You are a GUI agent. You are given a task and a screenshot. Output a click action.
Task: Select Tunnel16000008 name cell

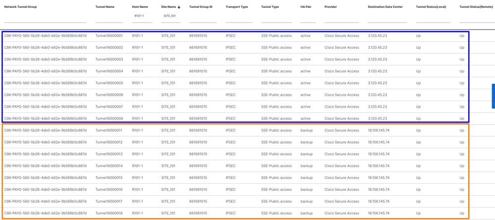coord(109,119)
